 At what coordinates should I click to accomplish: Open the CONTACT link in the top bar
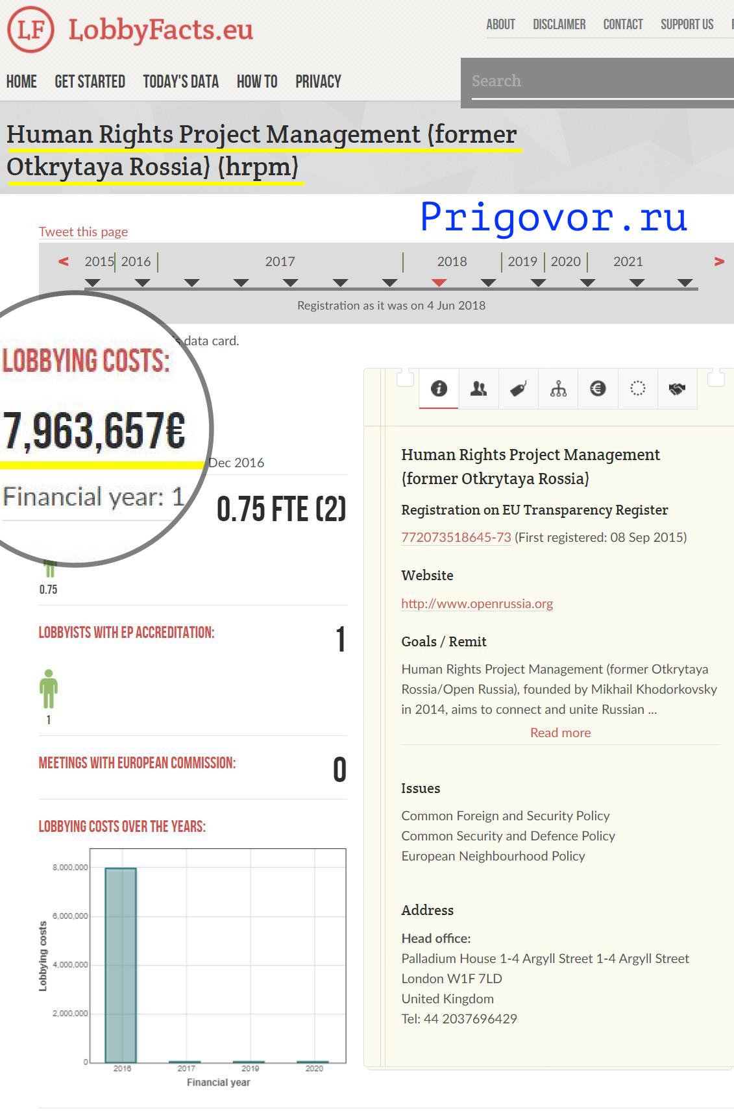coord(623,25)
